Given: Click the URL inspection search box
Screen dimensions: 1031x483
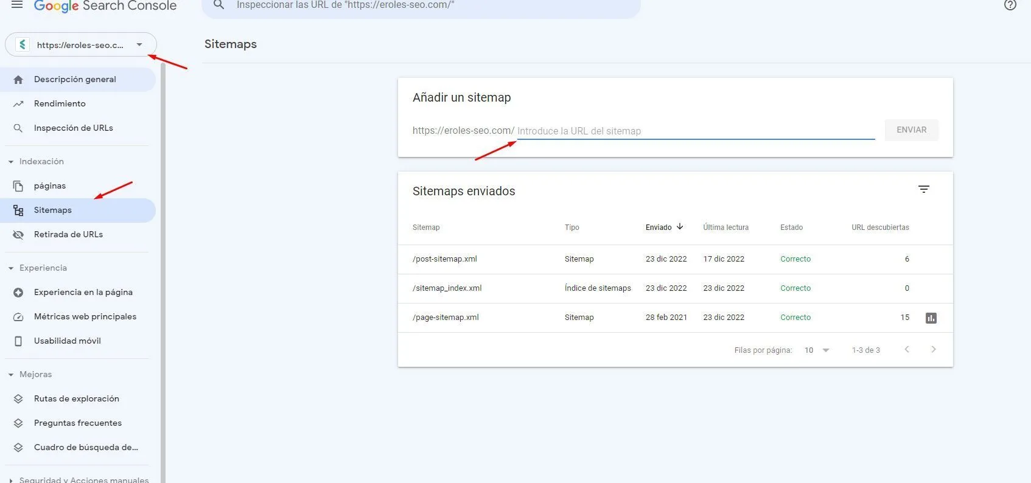Looking at the screenshot, I should [421, 6].
